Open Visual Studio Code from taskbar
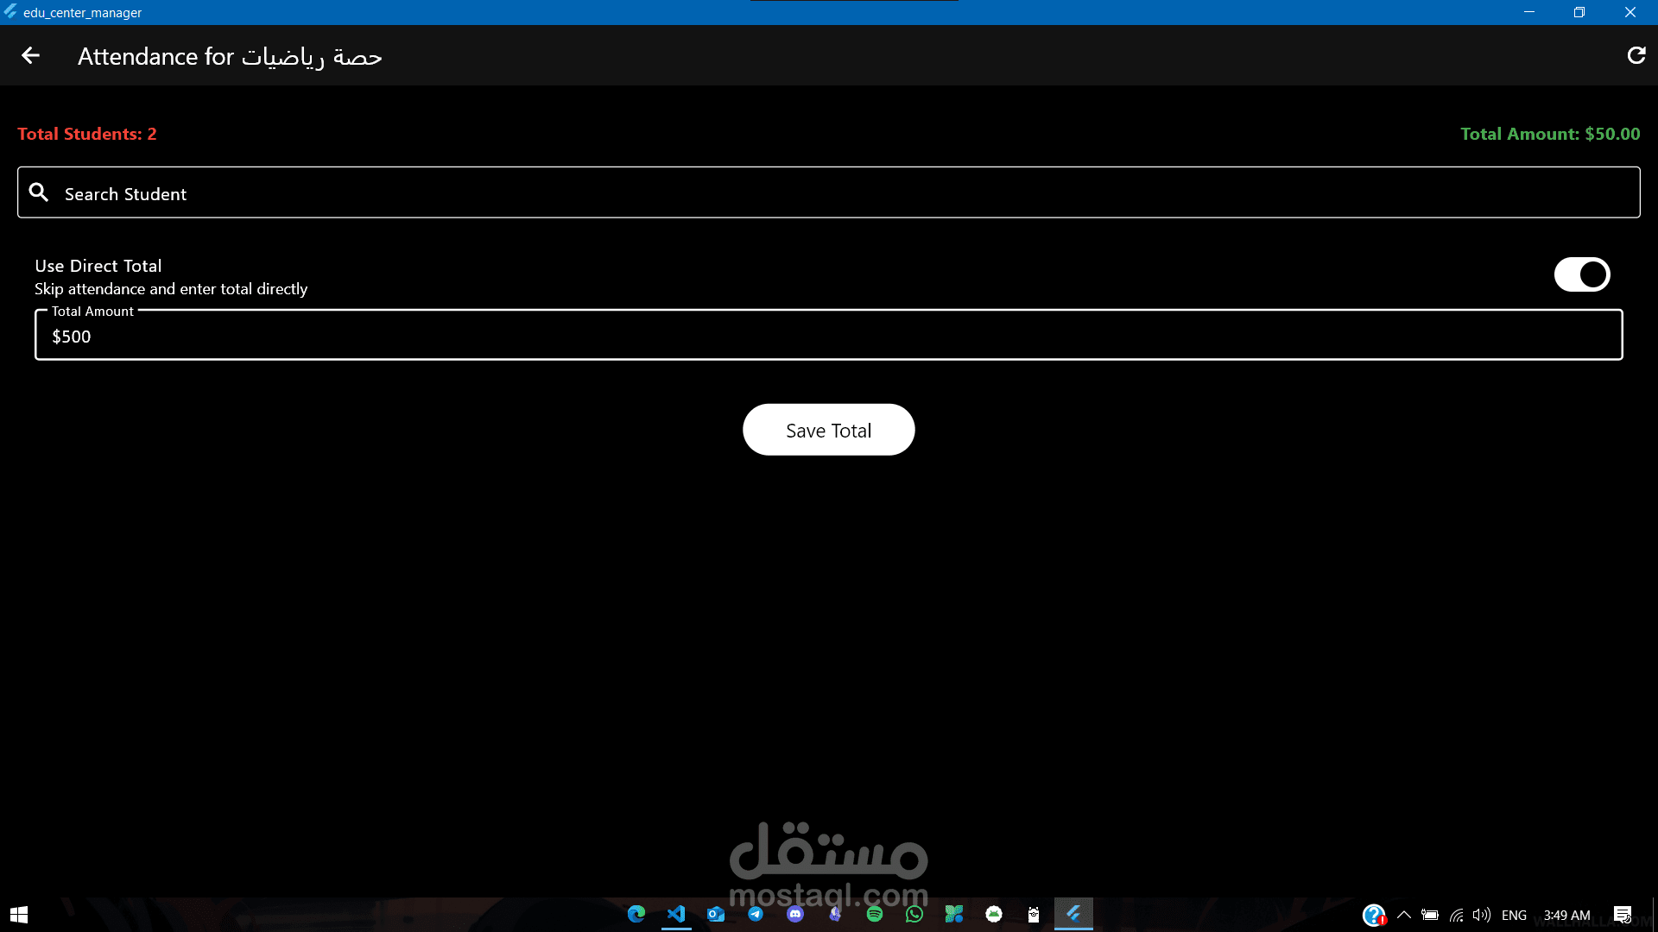The height and width of the screenshot is (932, 1658). tap(676, 914)
